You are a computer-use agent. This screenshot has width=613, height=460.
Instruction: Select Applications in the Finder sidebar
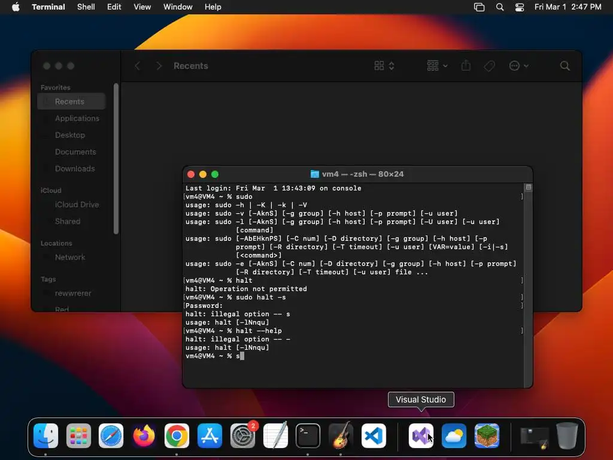click(71, 118)
